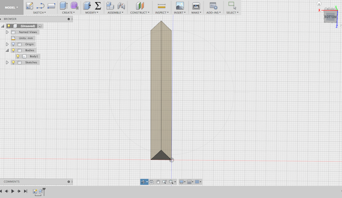Click the timeline Play button
Image resolution: width=342 pixels, height=198 pixels.
[x=13, y=191]
